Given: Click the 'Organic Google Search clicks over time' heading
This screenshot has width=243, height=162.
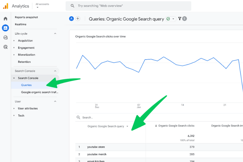Looking at the screenshot, I should pyautogui.click(x=100, y=37).
